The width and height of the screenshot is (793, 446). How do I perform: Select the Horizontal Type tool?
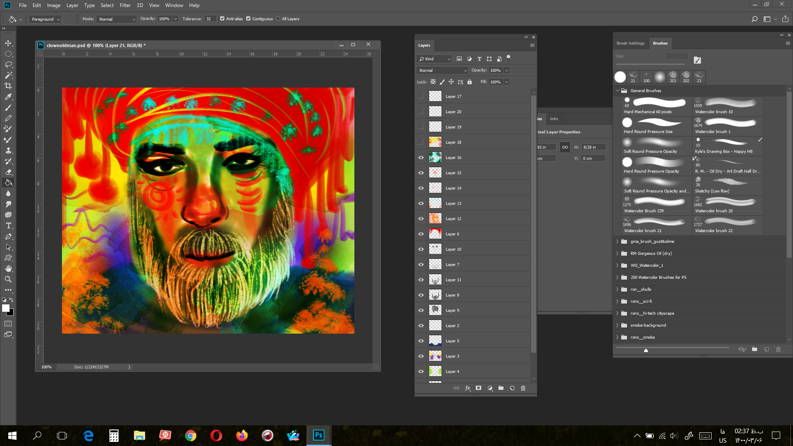pyautogui.click(x=8, y=225)
